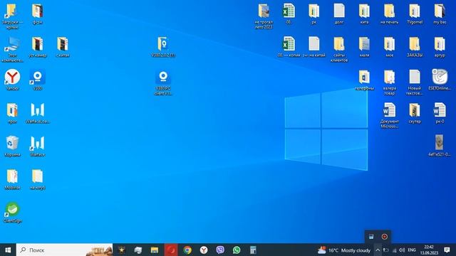Open the валера товар folder

point(389,77)
